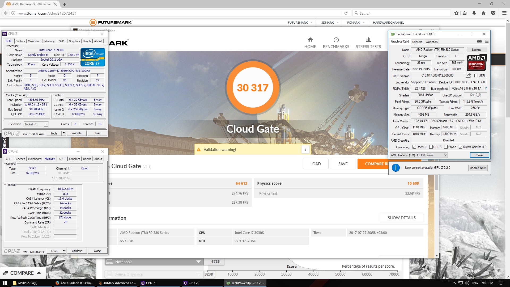Open the bookmarks list icon
The width and height of the screenshot is (510, 287).
[x=465, y=13]
